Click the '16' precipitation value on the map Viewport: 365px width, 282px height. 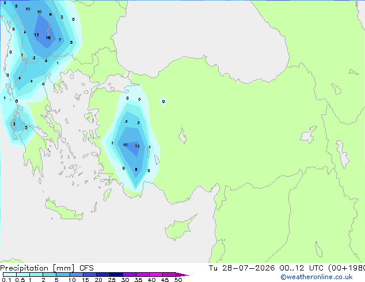point(48,37)
